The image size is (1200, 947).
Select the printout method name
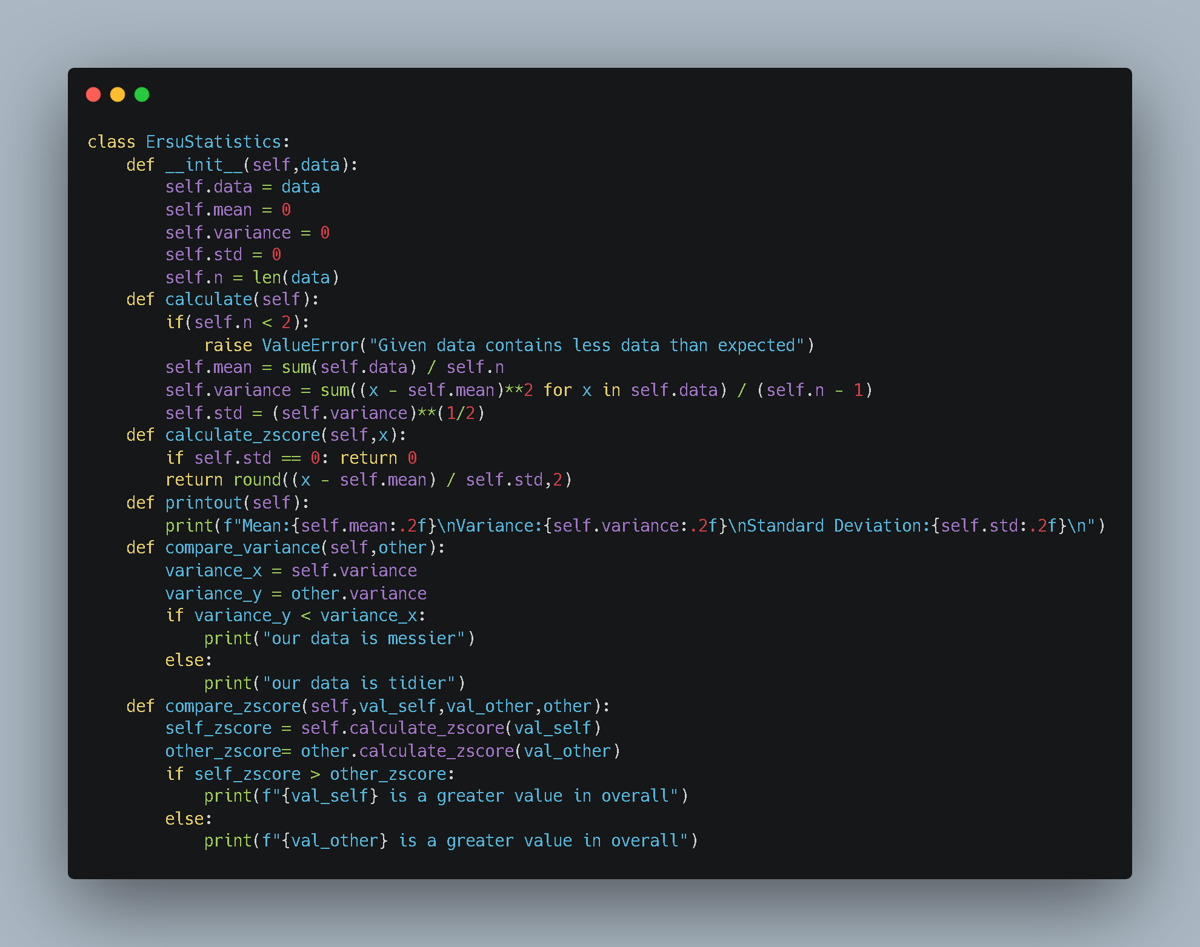click(202, 503)
